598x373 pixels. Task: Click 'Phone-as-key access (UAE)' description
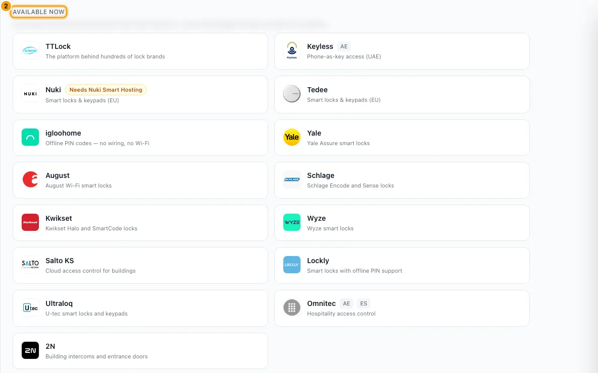[344, 56]
